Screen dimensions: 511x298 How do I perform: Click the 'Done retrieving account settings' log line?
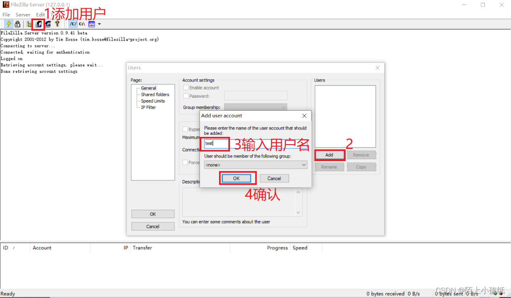39,71
